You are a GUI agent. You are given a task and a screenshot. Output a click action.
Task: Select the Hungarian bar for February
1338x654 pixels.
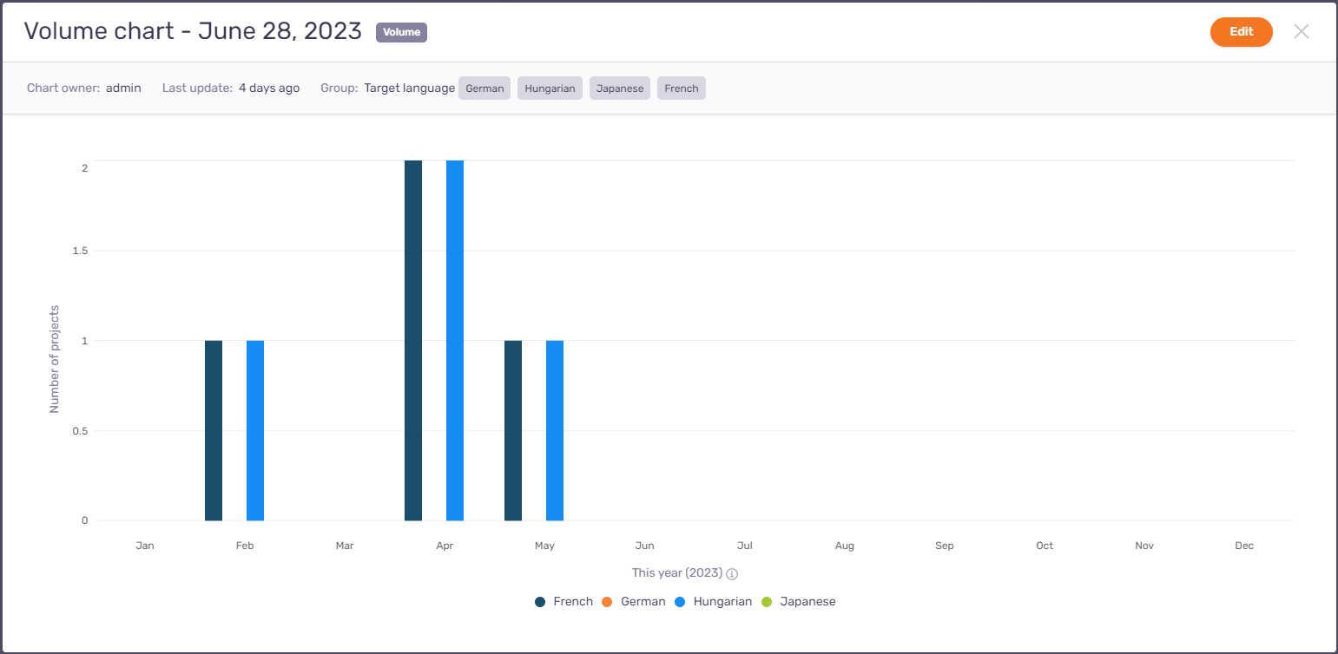255,430
